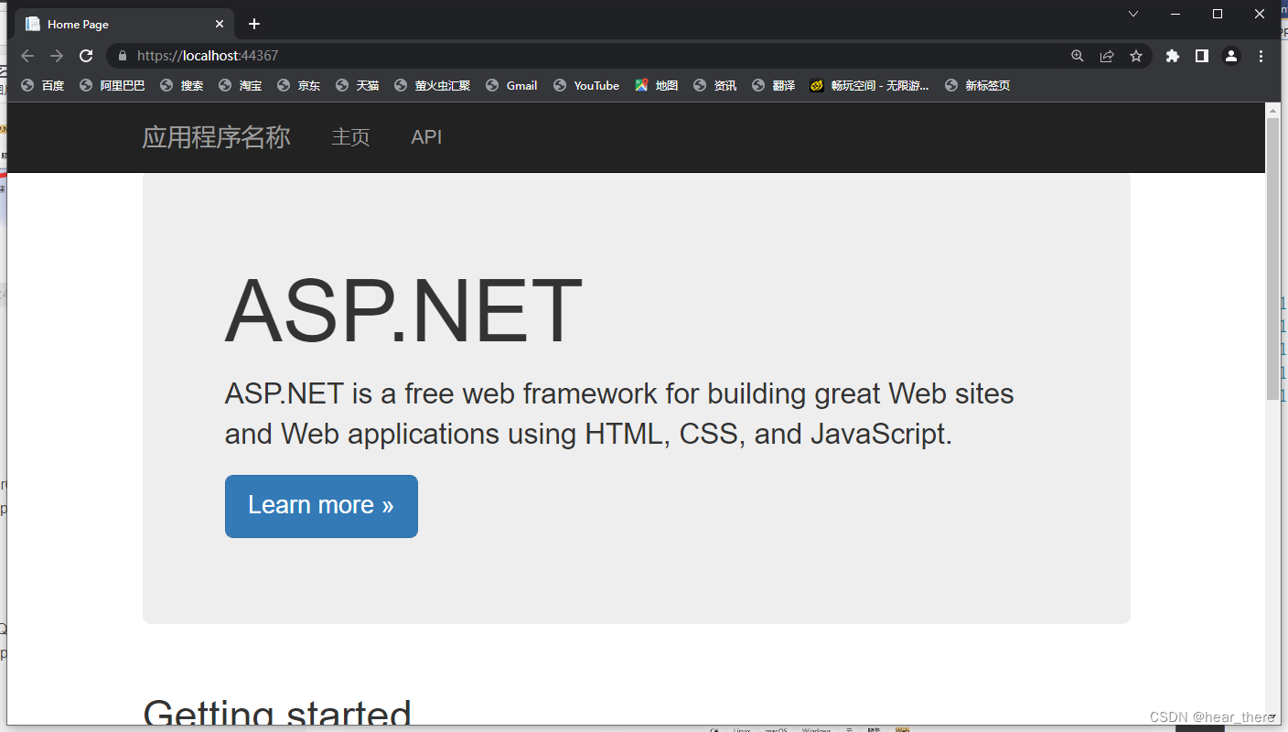Open the 新标签页 bookmark
The width and height of the screenshot is (1288, 732).
(978, 85)
